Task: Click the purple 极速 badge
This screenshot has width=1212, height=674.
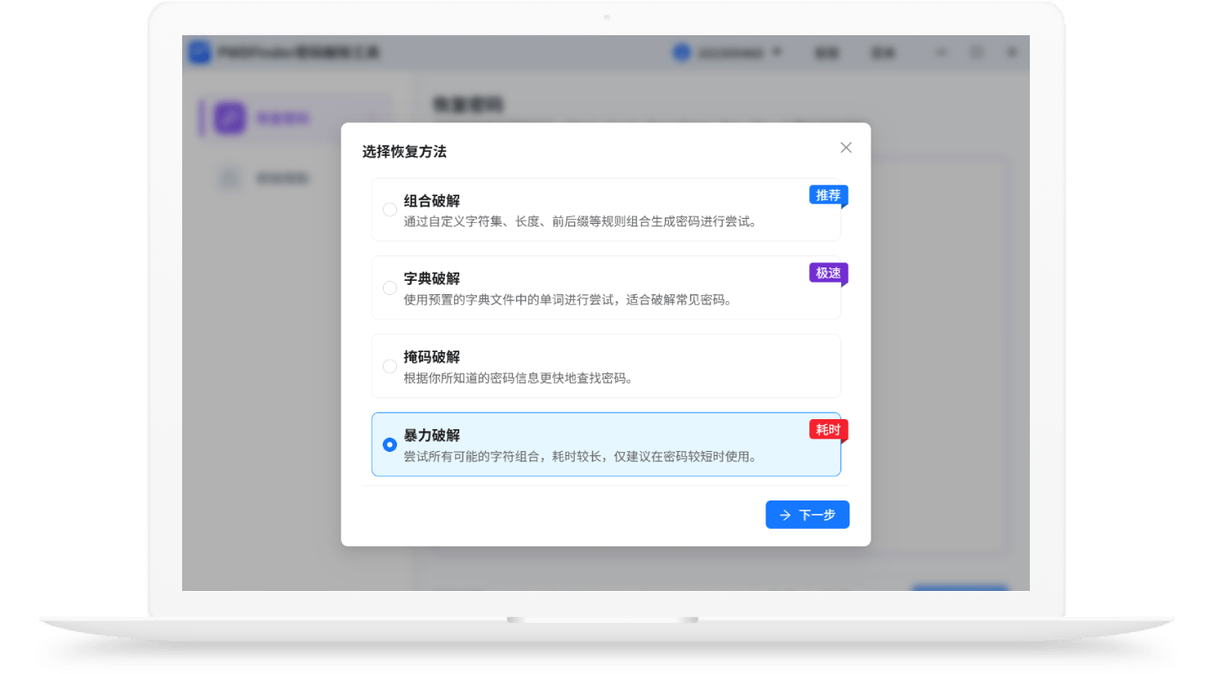Action: (x=828, y=273)
